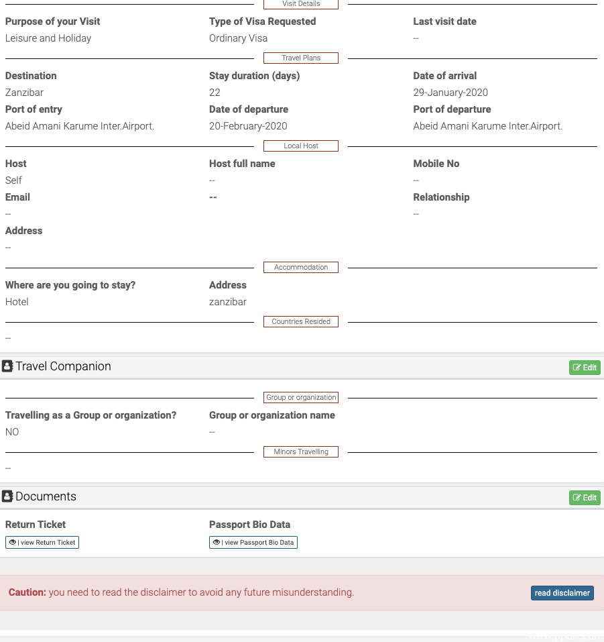Image resolution: width=604 pixels, height=642 pixels.
Task: Edit the Travel Companion section
Action: click(585, 368)
